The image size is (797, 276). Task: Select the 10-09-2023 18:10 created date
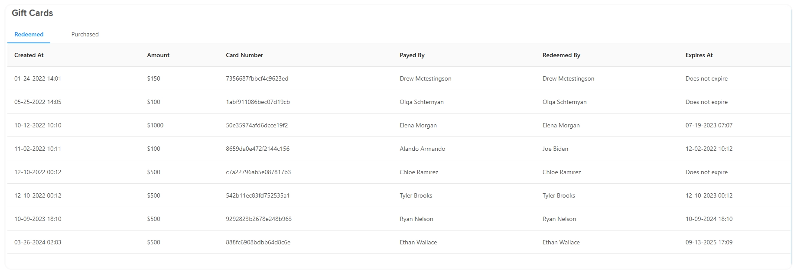[x=38, y=219]
